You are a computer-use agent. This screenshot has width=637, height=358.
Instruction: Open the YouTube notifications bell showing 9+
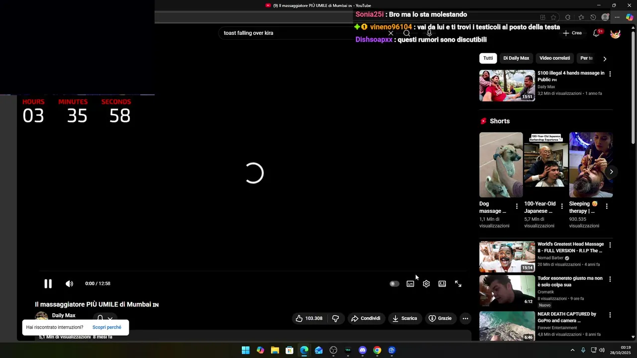point(597,33)
